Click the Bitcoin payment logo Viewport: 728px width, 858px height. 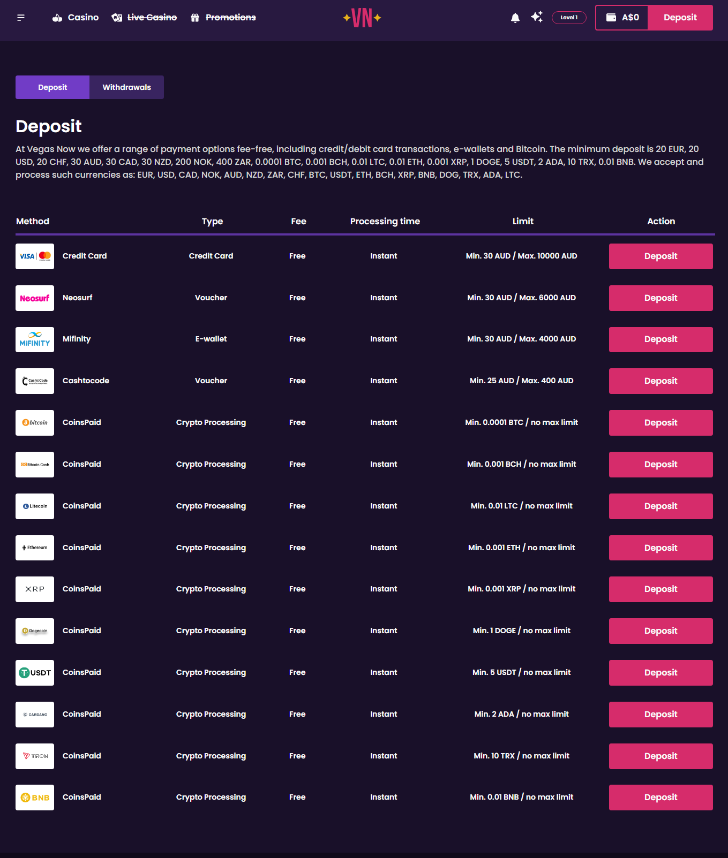(35, 423)
